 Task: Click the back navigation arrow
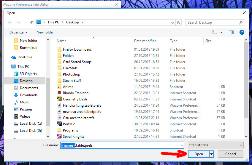point(10,23)
